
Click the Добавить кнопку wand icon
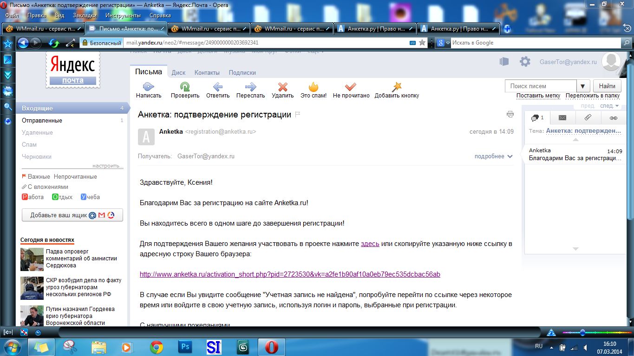(397, 86)
